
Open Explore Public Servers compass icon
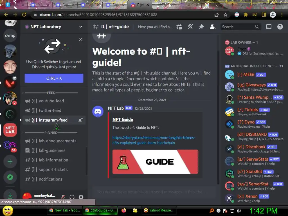10,177
